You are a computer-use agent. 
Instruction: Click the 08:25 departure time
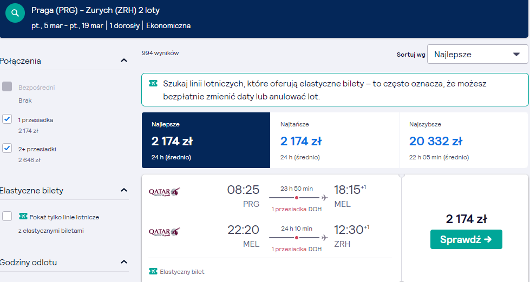coord(243,190)
